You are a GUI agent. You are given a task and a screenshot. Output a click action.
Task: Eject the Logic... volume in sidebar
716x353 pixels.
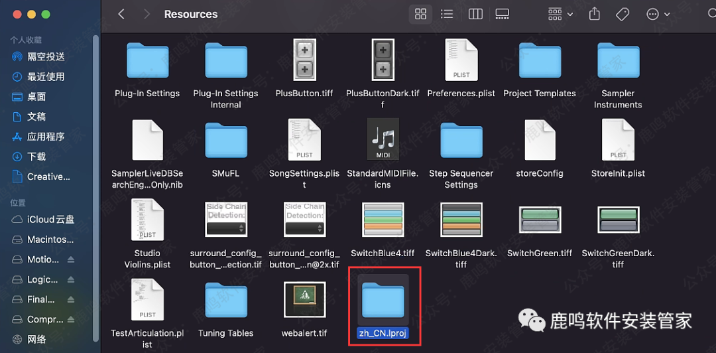point(71,279)
